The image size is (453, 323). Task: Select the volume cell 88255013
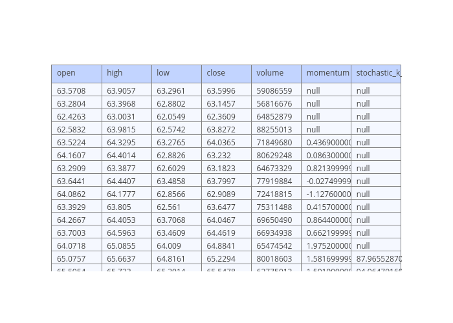[276, 130]
